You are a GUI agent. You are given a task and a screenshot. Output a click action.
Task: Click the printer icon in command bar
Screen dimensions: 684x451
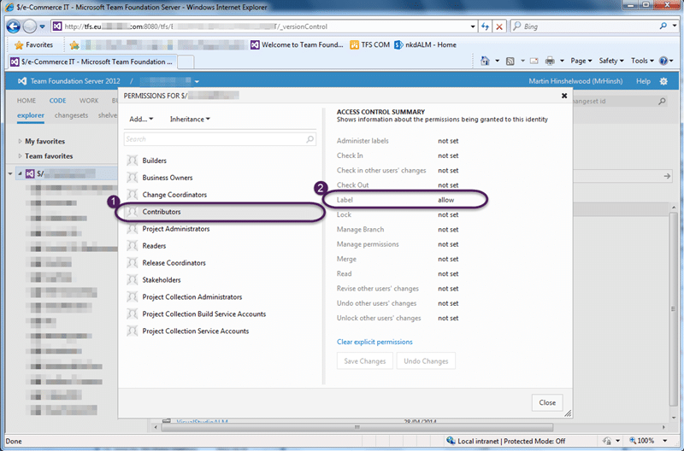550,61
